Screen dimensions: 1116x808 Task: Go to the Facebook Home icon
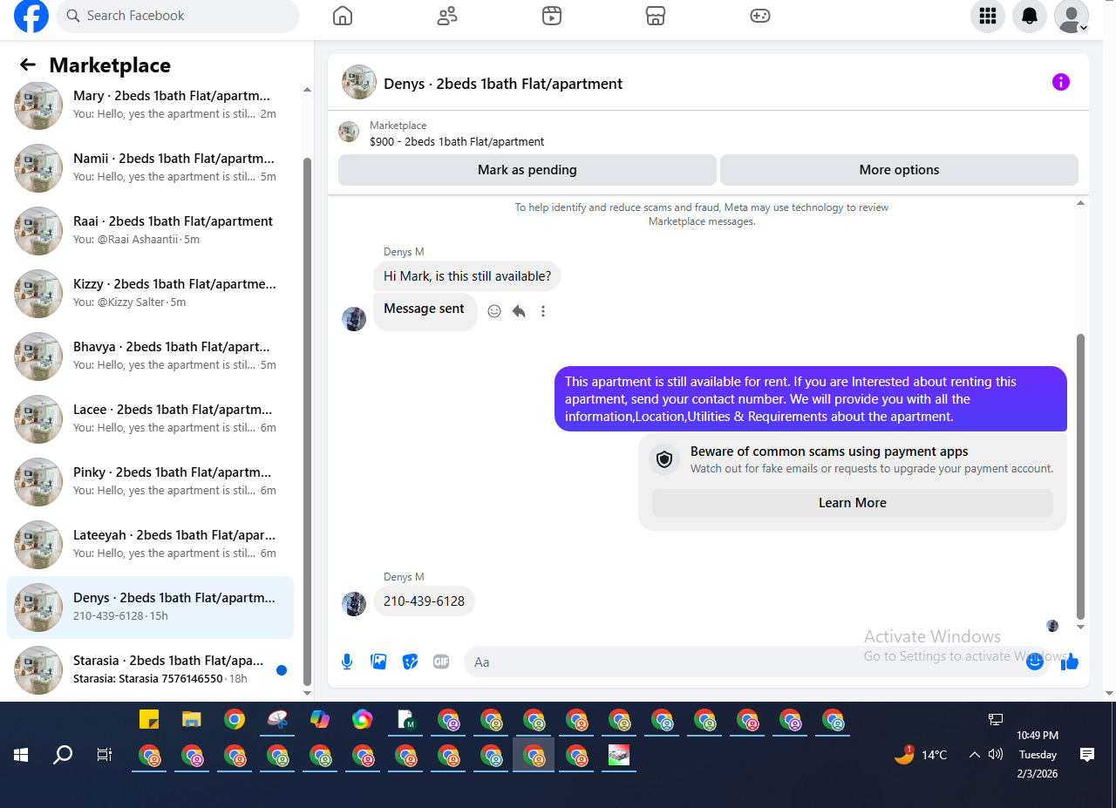(343, 16)
